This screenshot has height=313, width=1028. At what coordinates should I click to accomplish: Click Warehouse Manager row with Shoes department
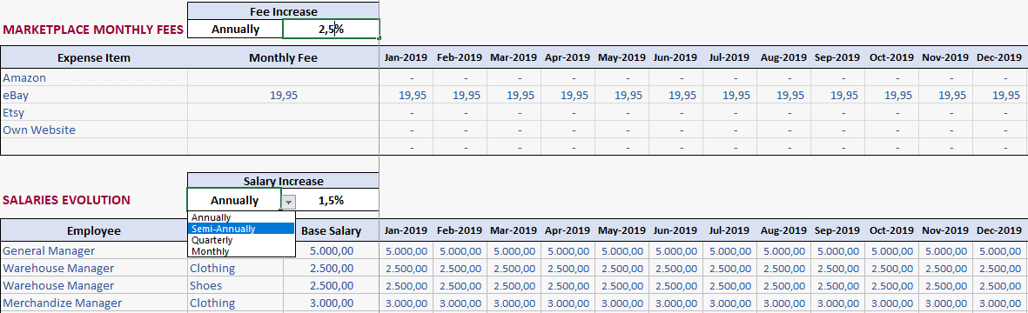[x=94, y=285]
